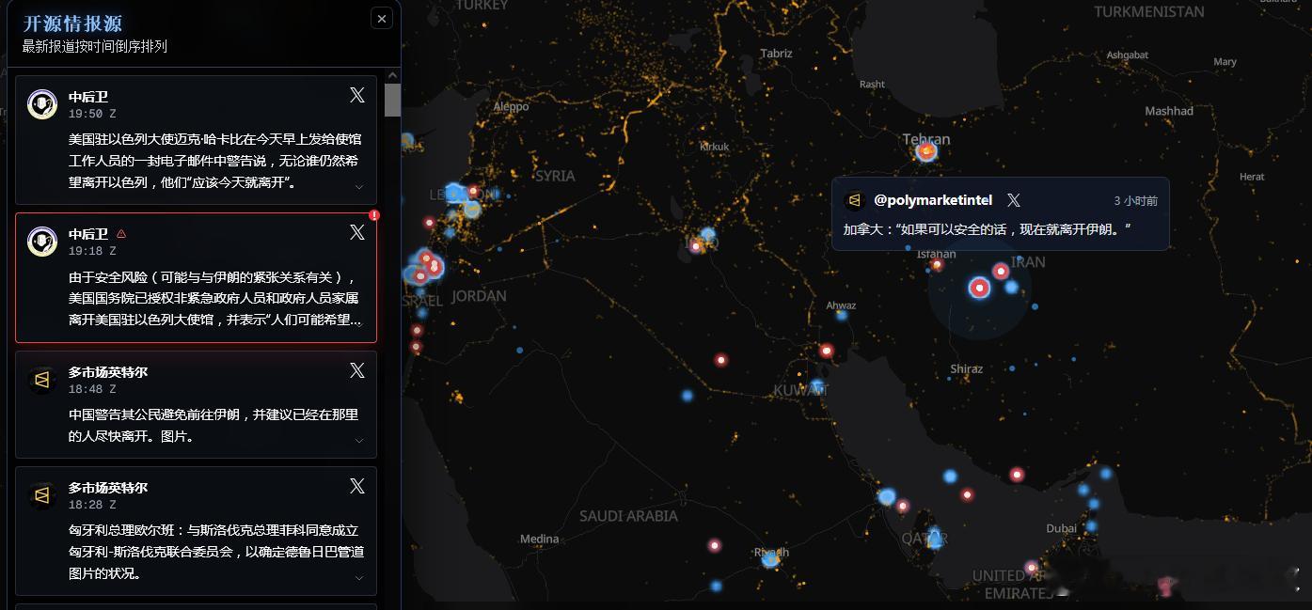Click the 中后卫 avatar on the 19:50 Z post
The height and width of the screenshot is (610, 1312).
[42, 104]
